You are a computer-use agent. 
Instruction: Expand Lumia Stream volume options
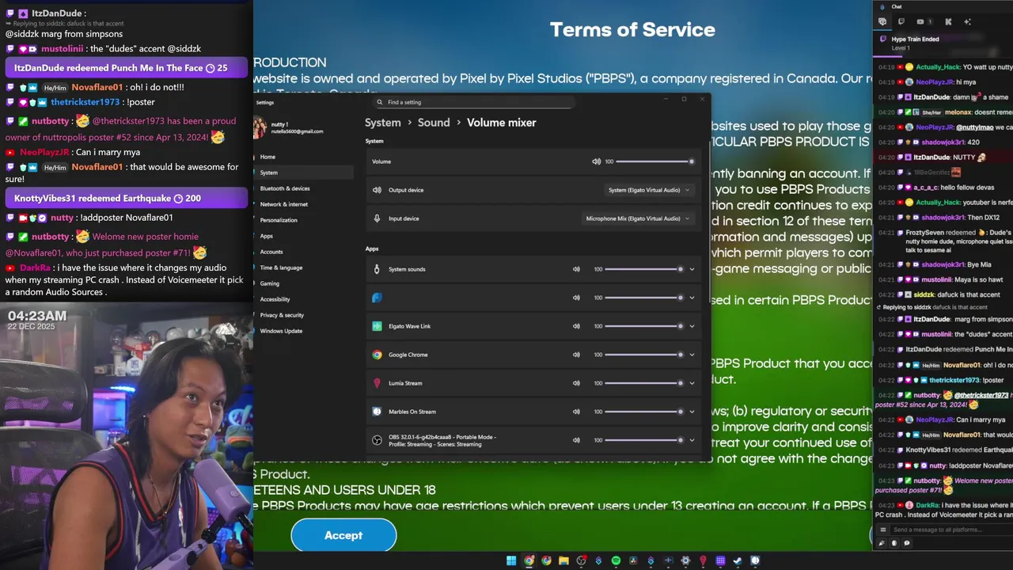pyautogui.click(x=692, y=383)
